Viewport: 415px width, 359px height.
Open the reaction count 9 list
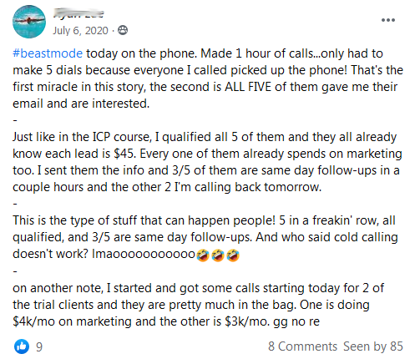(39, 347)
